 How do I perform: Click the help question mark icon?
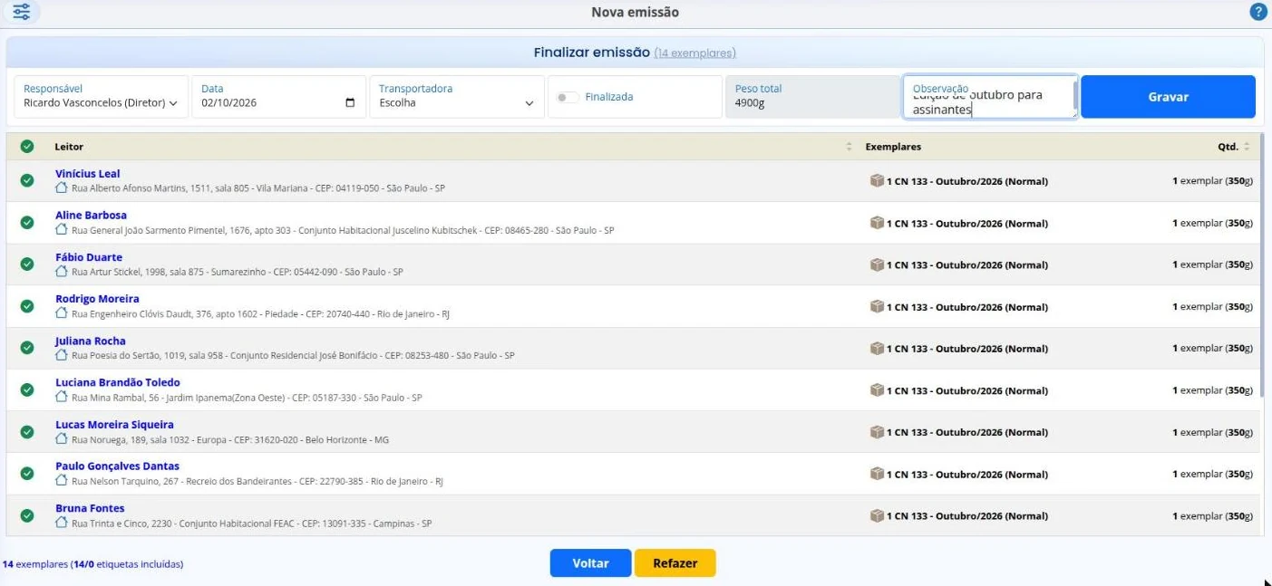point(1257,12)
